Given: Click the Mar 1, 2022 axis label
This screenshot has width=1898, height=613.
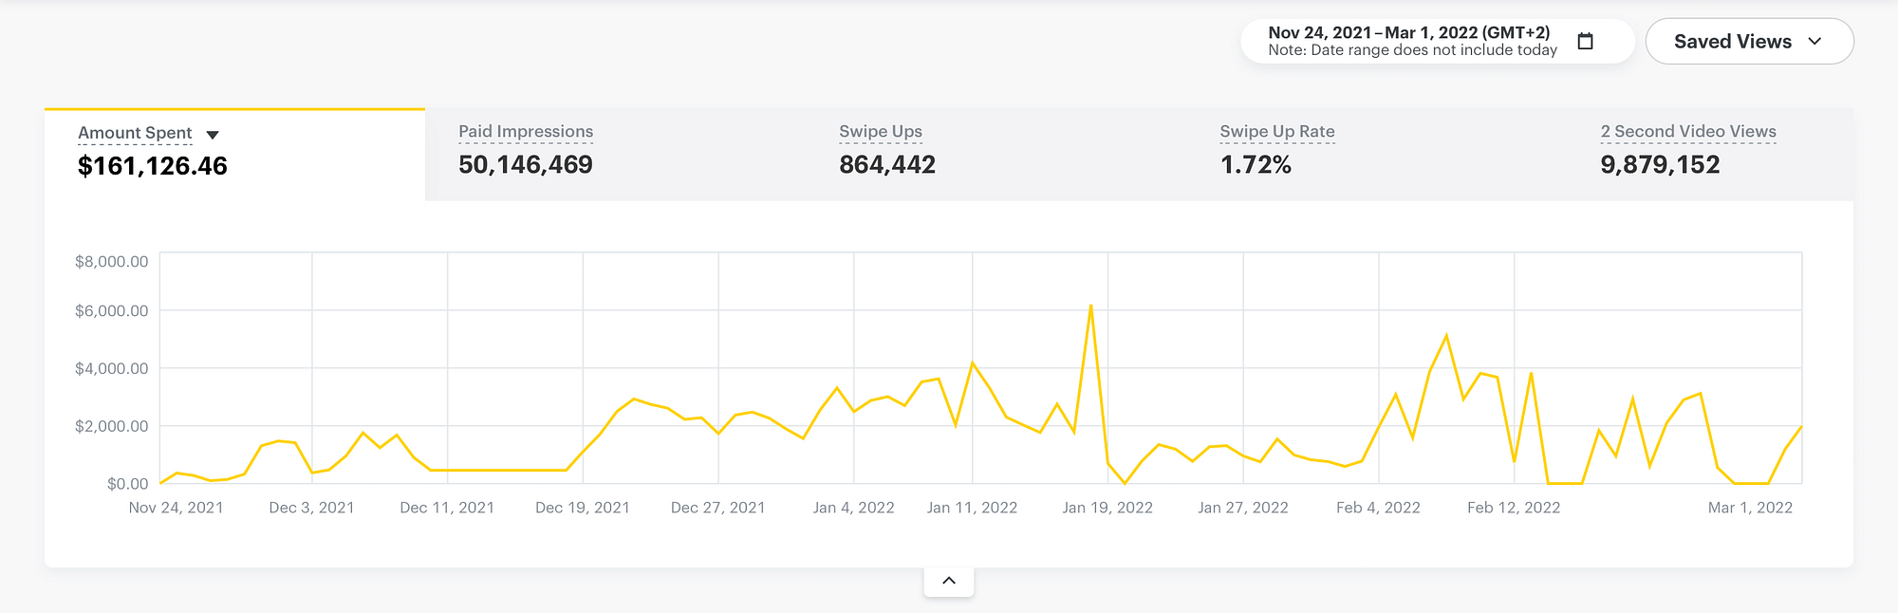Looking at the screenshot, I should coord(1750,508).
